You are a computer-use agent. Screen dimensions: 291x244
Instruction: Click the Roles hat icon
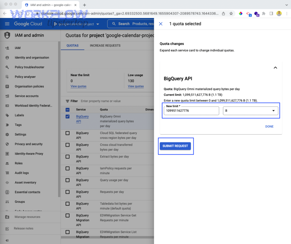pos(7,163)
